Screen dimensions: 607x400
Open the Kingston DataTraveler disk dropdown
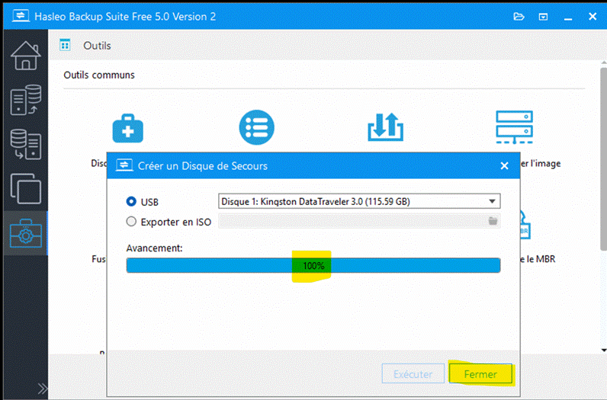tap(359, 202)
